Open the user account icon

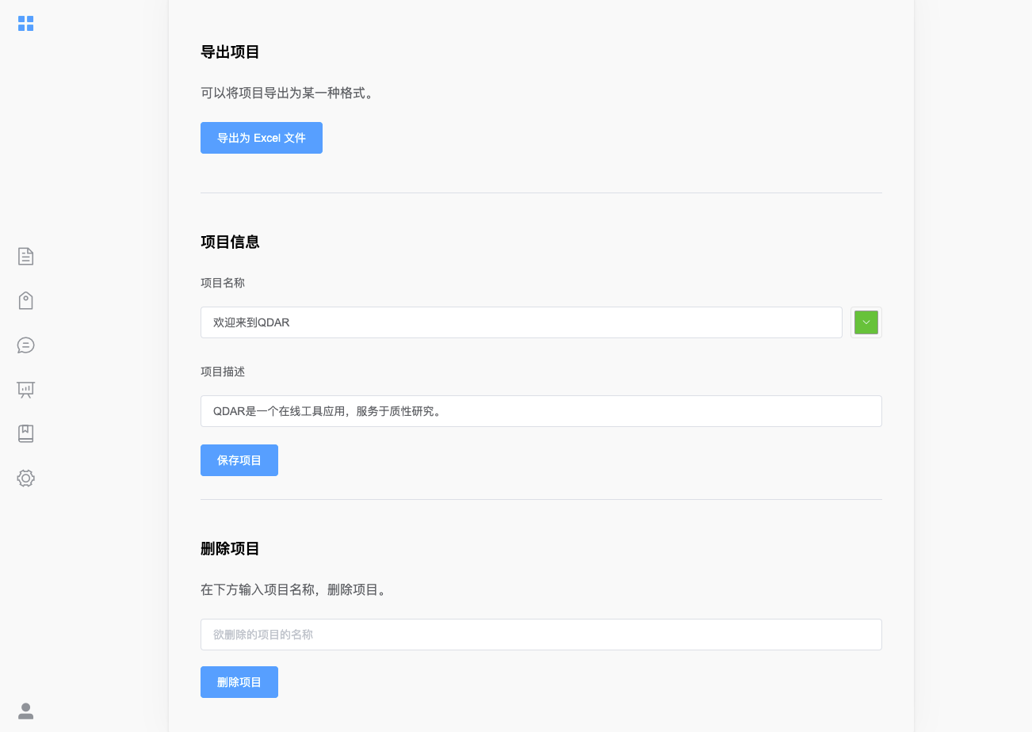[x=26, y=711]
